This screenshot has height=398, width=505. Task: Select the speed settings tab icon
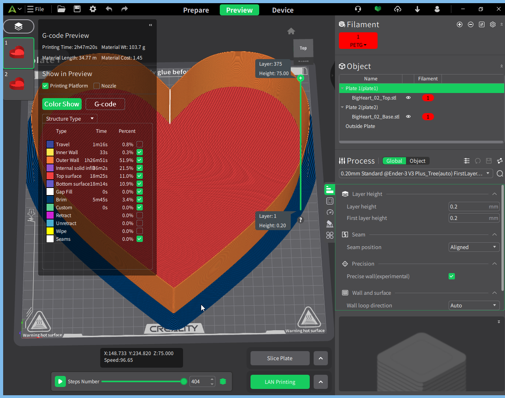pyautogui.click(x=330, y=212)
